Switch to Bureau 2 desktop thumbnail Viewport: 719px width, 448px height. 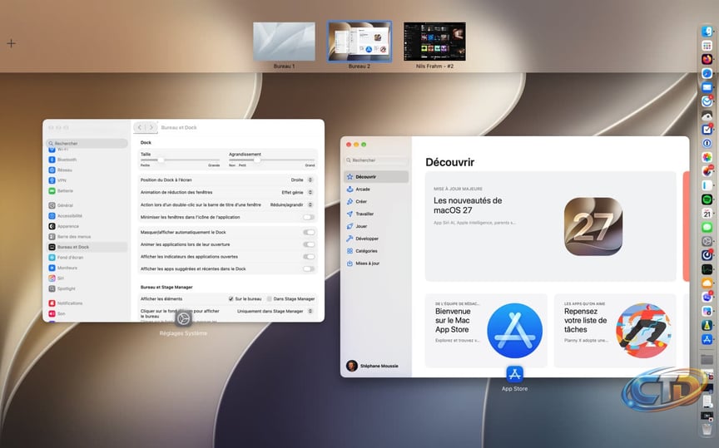pyautogui.click(x=359, y=42)
